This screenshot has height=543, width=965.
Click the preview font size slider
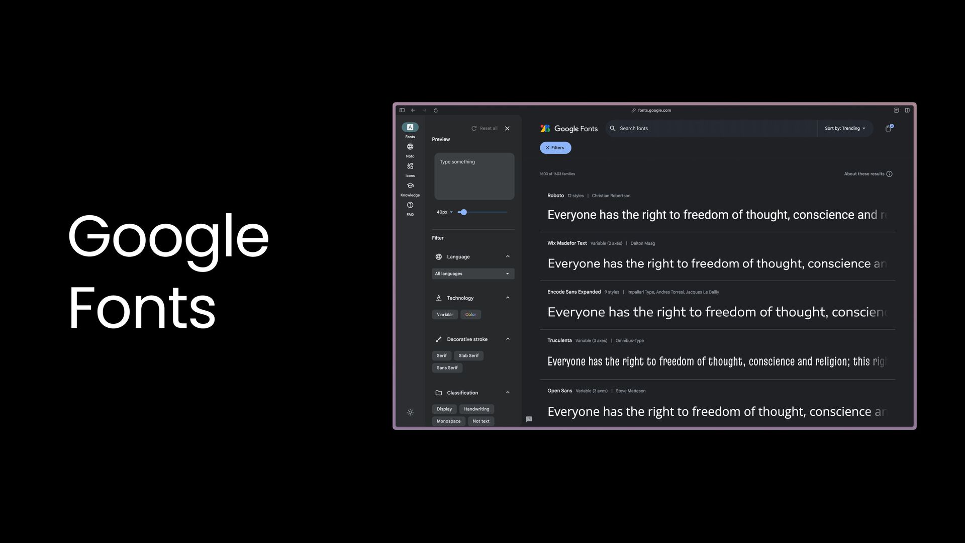(482, 212)
